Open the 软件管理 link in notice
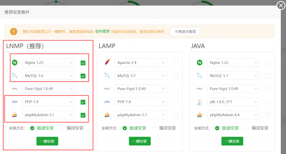Image resolution: width=286 pixels, height=154 pixels. pyautogui.click(x=102, y=32)
